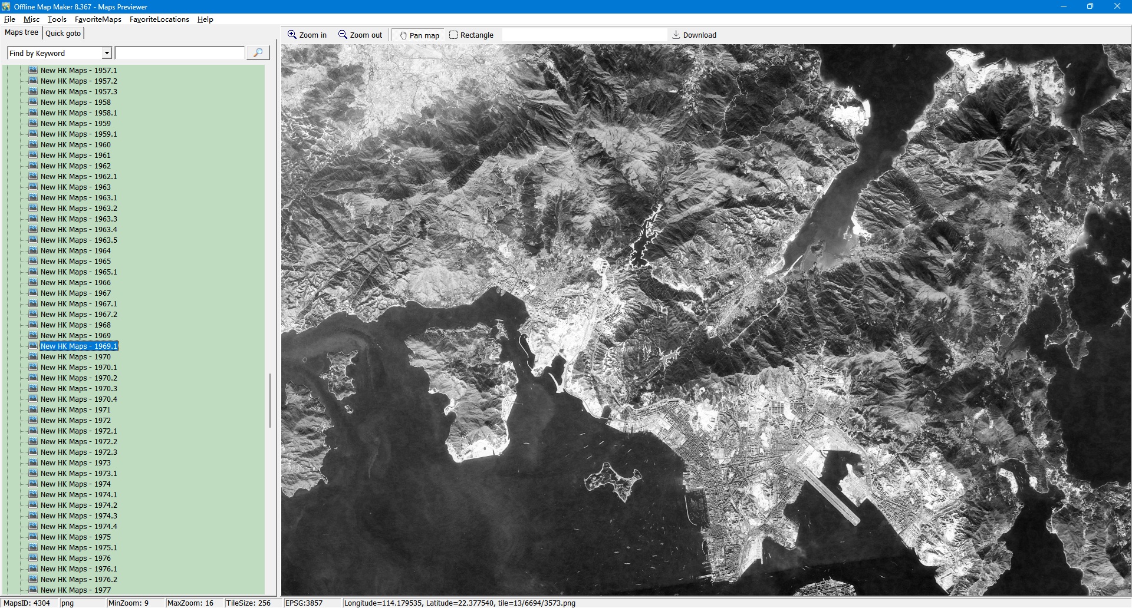Click map icon beside New HK Maps - 1975

33,537
